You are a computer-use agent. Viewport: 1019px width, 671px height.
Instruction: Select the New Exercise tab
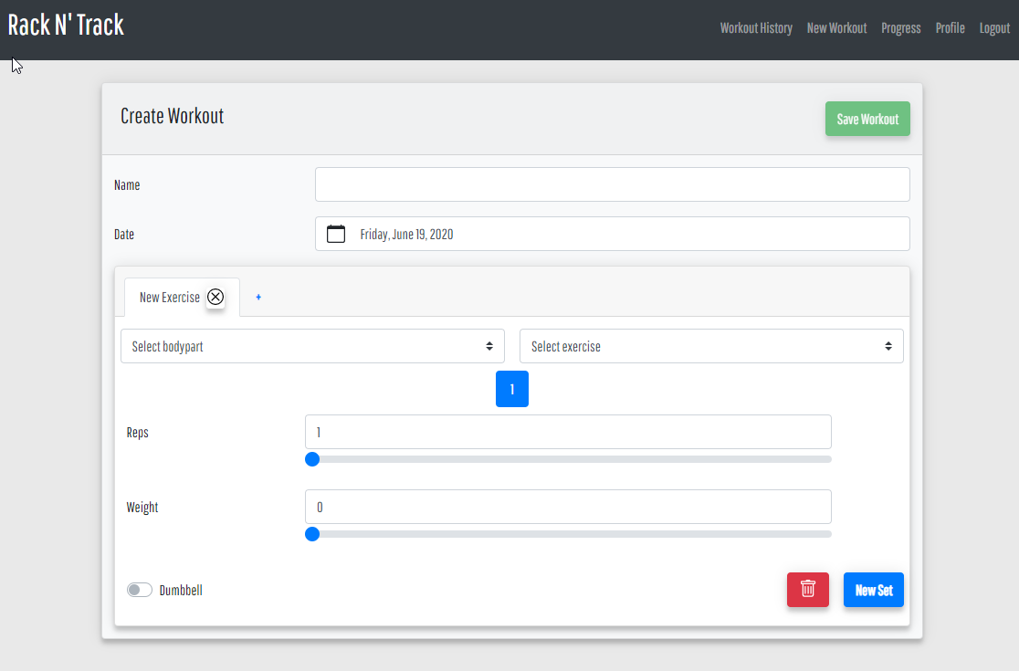point(170,297)
